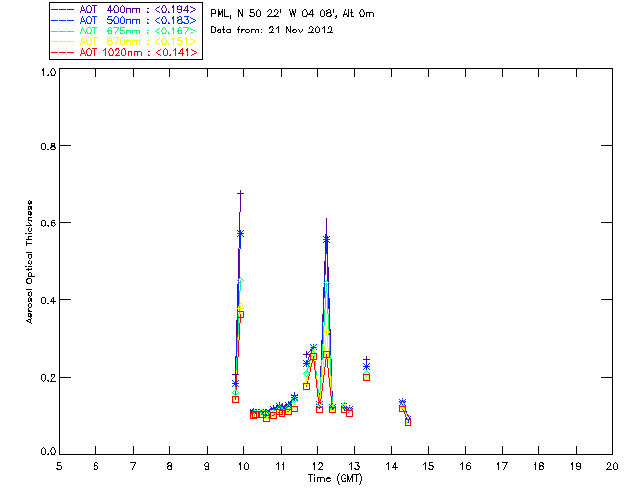The image size is (630, 504).
Task: Click the x-axis tick label 17
Action: click(x=502, y=466)
